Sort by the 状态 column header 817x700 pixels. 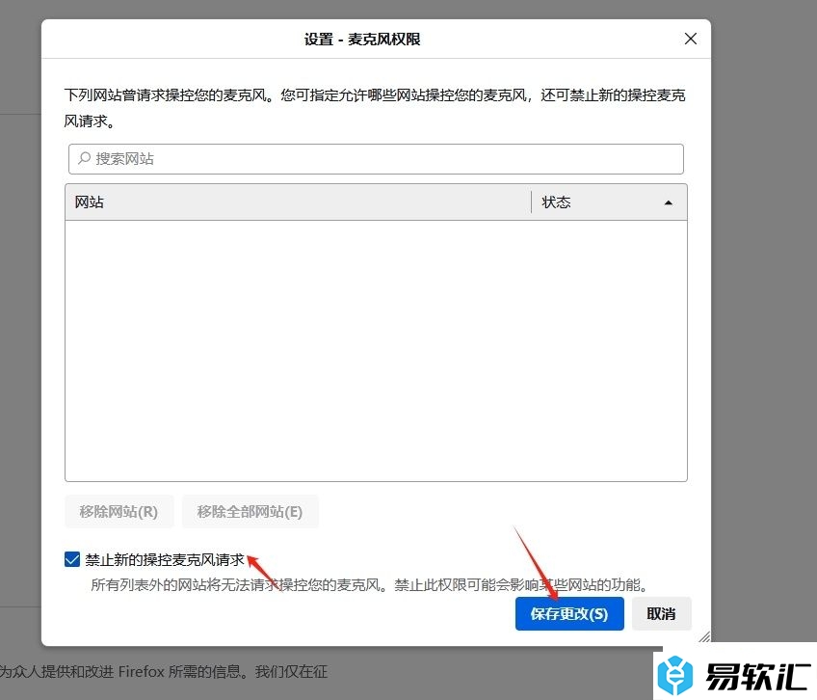[609, 202]
